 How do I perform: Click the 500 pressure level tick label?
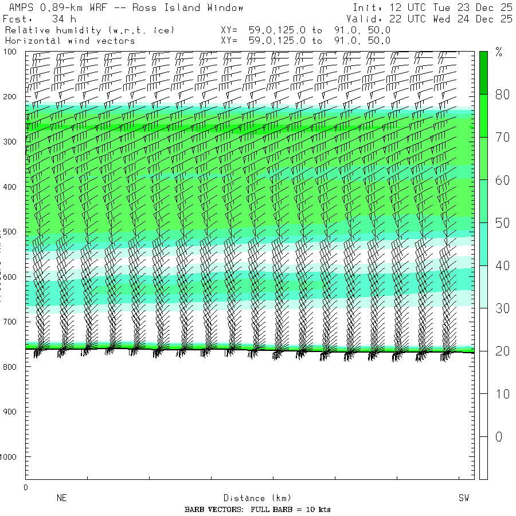(11, 232)
